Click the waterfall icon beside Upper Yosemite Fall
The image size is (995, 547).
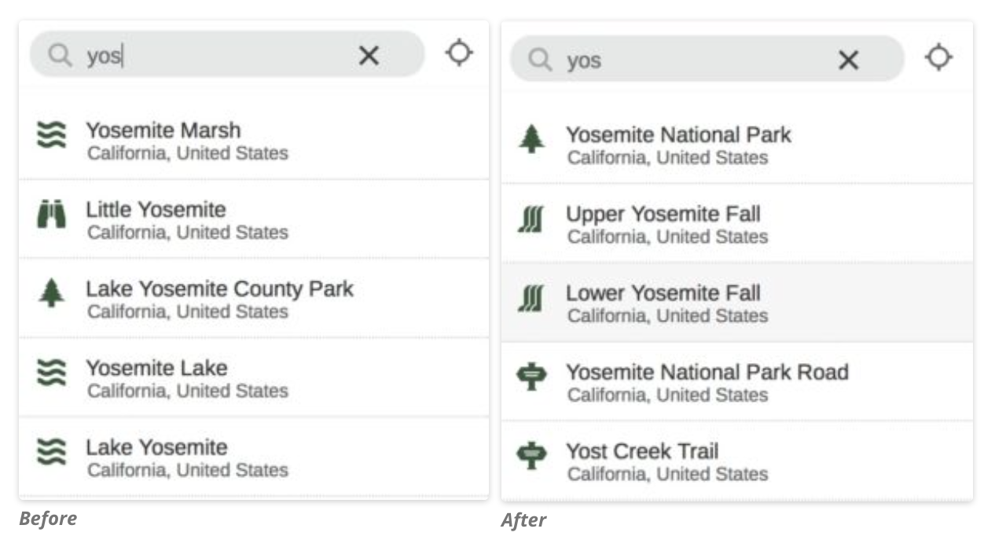(x=531, y=219)
